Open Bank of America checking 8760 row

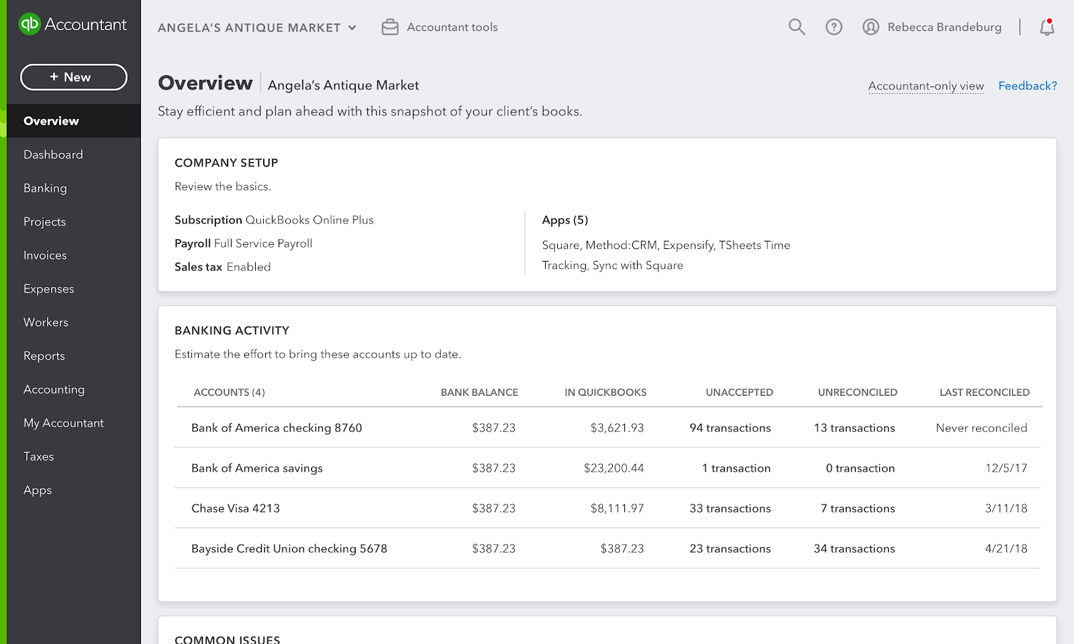point(277,428)
